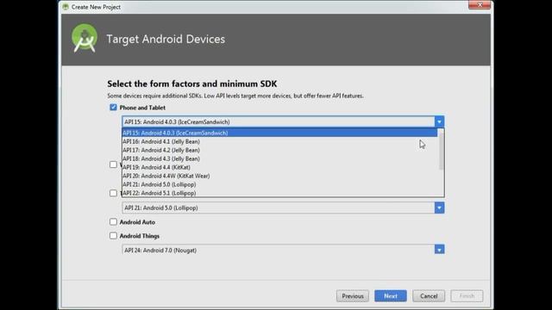The image size is (552, 310).
Task: Click the 'Some devices require additional SDKs' description
Action: [235, 96]
